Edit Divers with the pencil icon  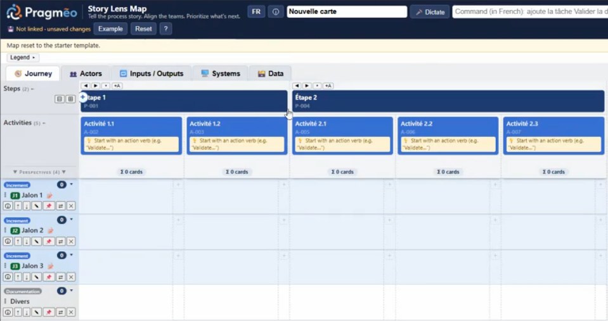[x=36, y=313]
